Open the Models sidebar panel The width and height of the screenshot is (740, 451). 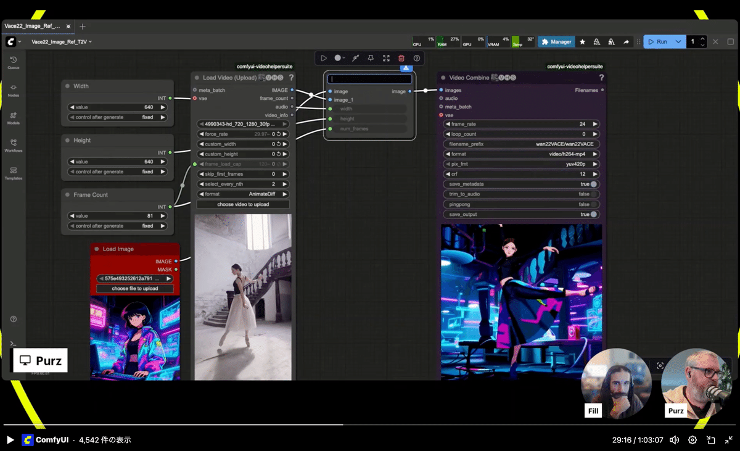(14, 117)
